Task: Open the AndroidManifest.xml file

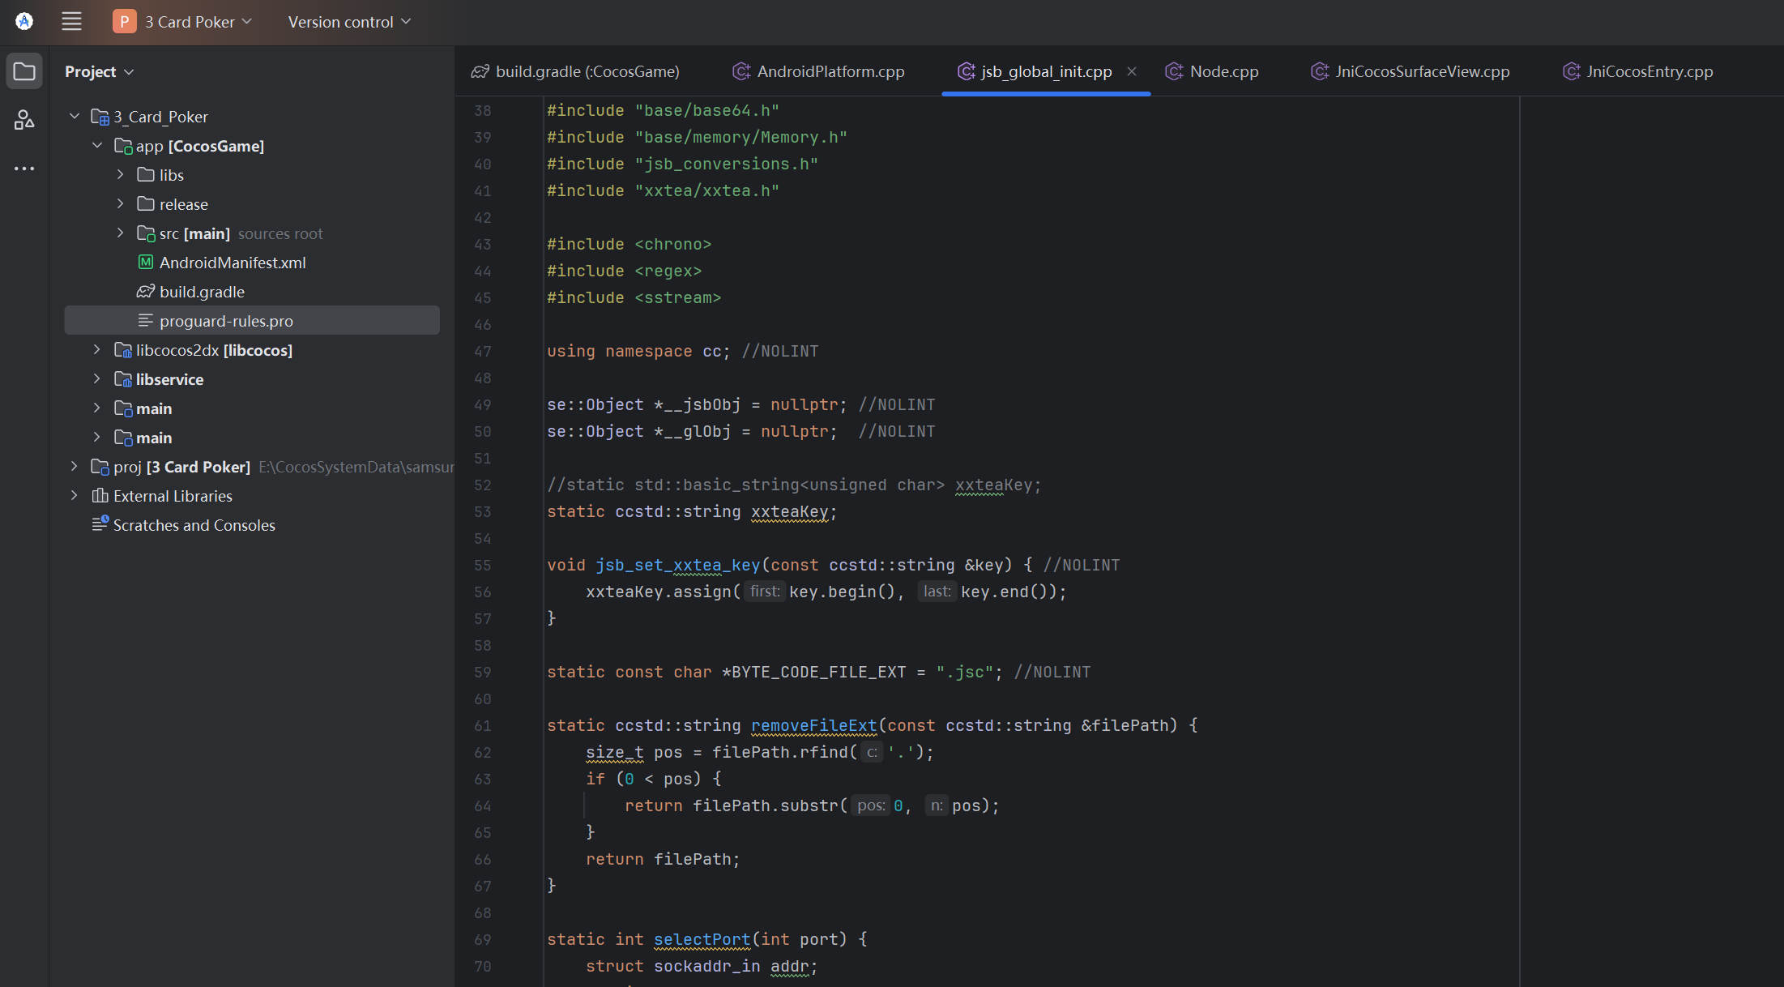Action: click(232, 263)
